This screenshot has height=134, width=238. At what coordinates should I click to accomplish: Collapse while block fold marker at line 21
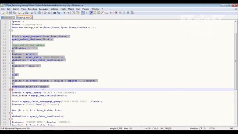click(10, 63)
